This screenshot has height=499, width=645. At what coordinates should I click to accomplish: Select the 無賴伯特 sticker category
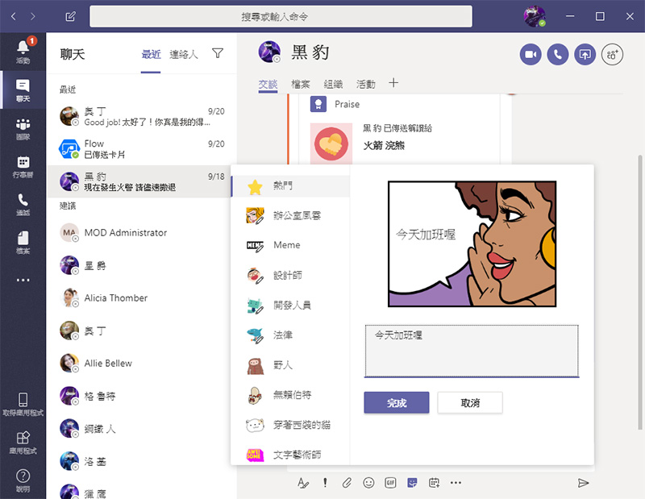pos(290,395)
